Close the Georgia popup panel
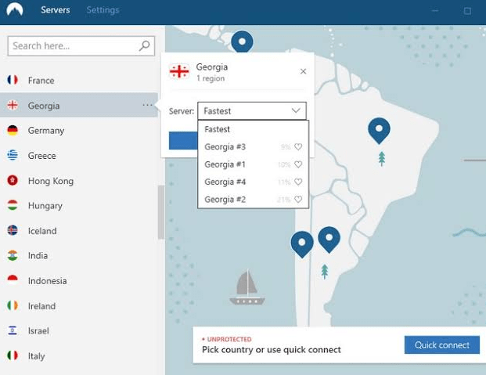Viewport: 486px width, 375px height. pos(303,71)
